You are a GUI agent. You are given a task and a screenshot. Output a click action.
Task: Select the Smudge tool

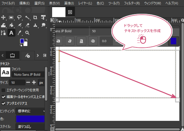click(x=43, y=25)
